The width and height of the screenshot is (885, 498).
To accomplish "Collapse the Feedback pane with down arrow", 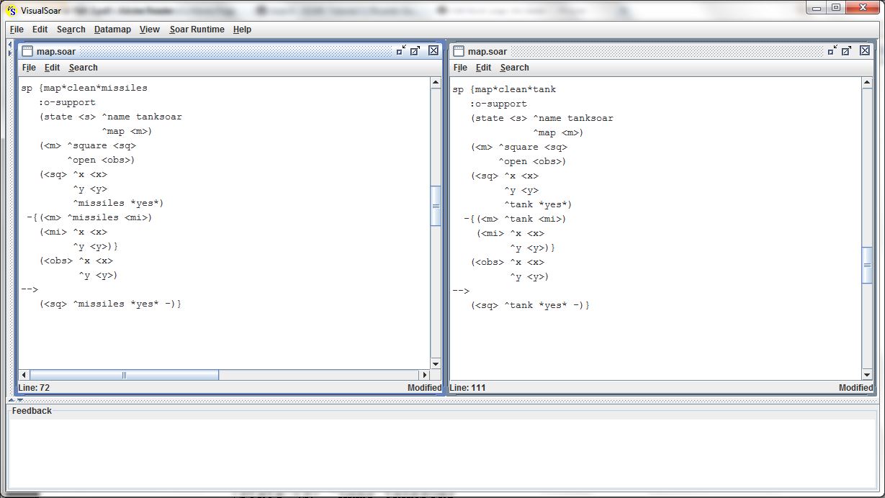I will click(20, 400).
